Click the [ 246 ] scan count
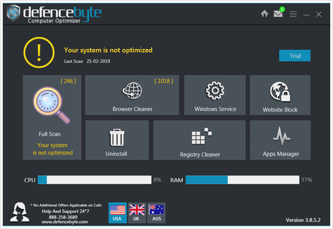Viewport: 333px width, 229px height. tap(68, 81)
